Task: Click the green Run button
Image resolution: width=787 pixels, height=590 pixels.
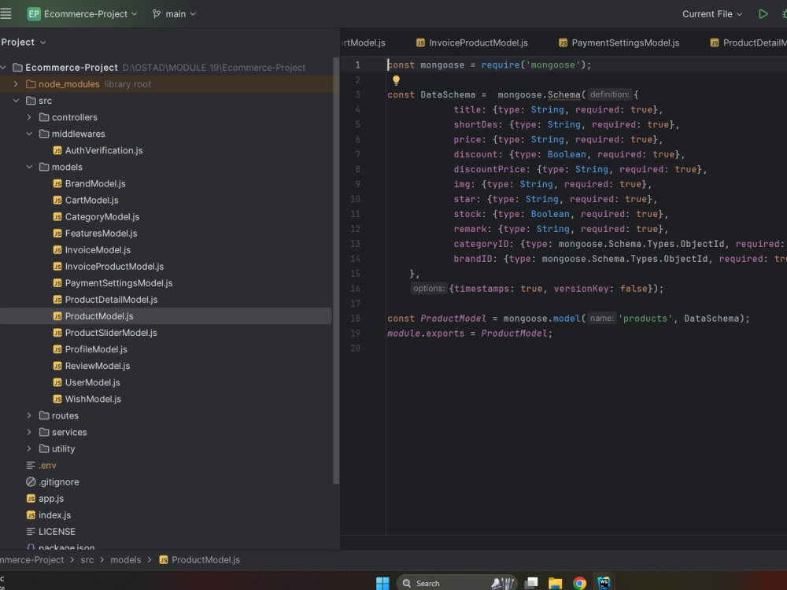Action: [763, 14]
